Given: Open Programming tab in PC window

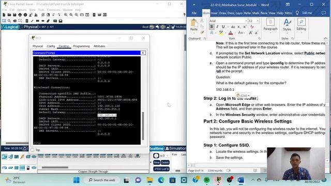Looking at the screenshot, I should 82,46.
